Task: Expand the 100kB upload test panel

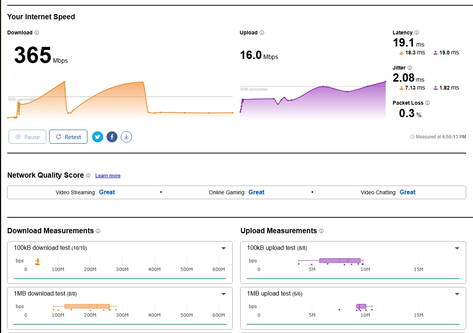Action: click(x=457, y=248)
